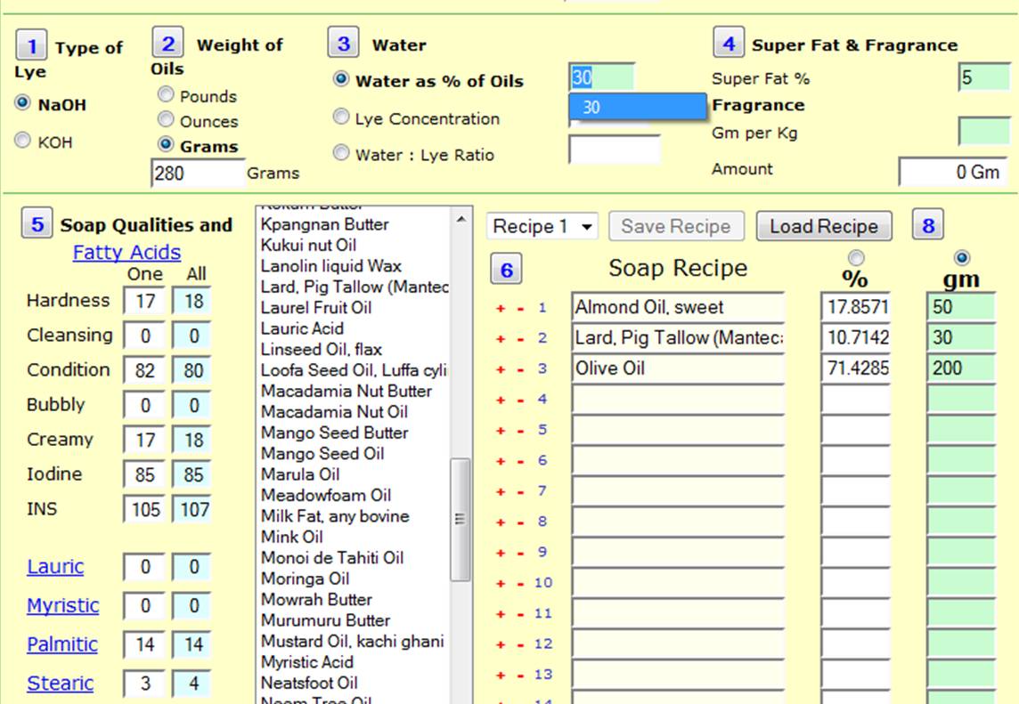Viewport: 1019px width, 704px height.
Task: Click the red plus for recipe row 8
Action: 501,522
